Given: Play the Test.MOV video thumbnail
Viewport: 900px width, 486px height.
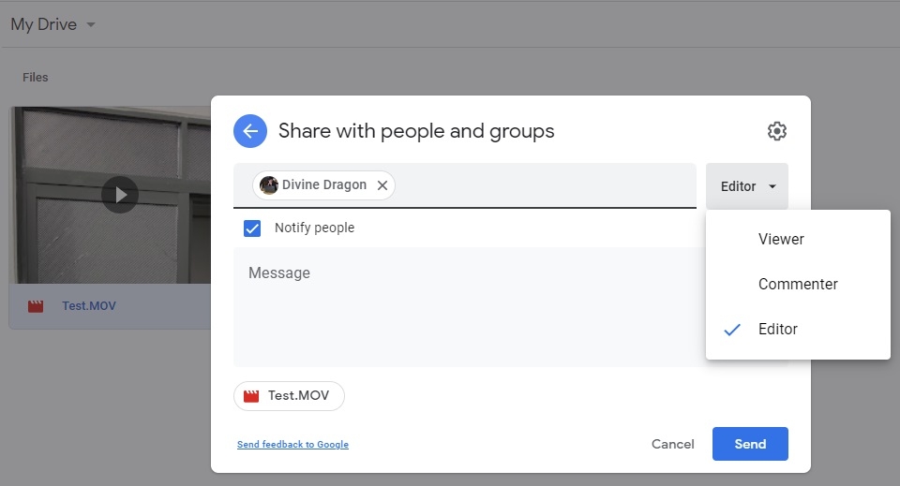Looking at the screenshot, I should click(120, 195).
